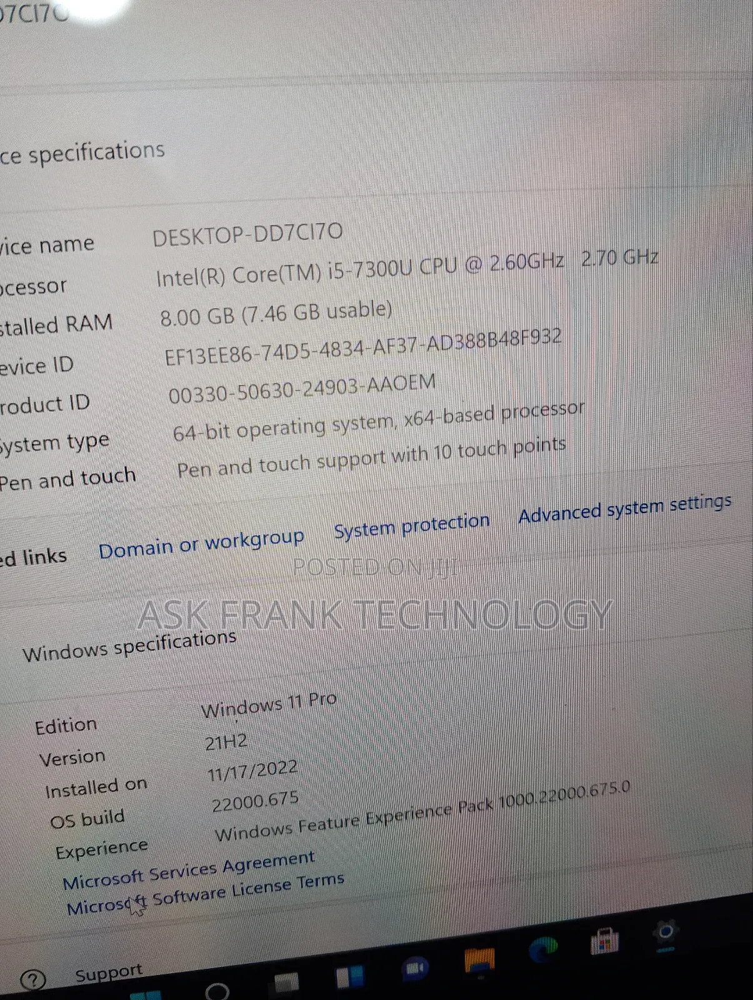Open Microsoft Services Agreement link

pos(189,870)
